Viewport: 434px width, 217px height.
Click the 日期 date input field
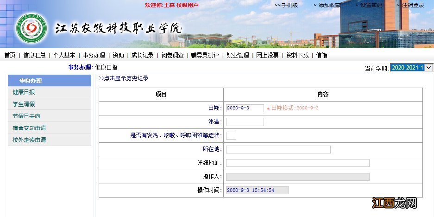point(245,108)
